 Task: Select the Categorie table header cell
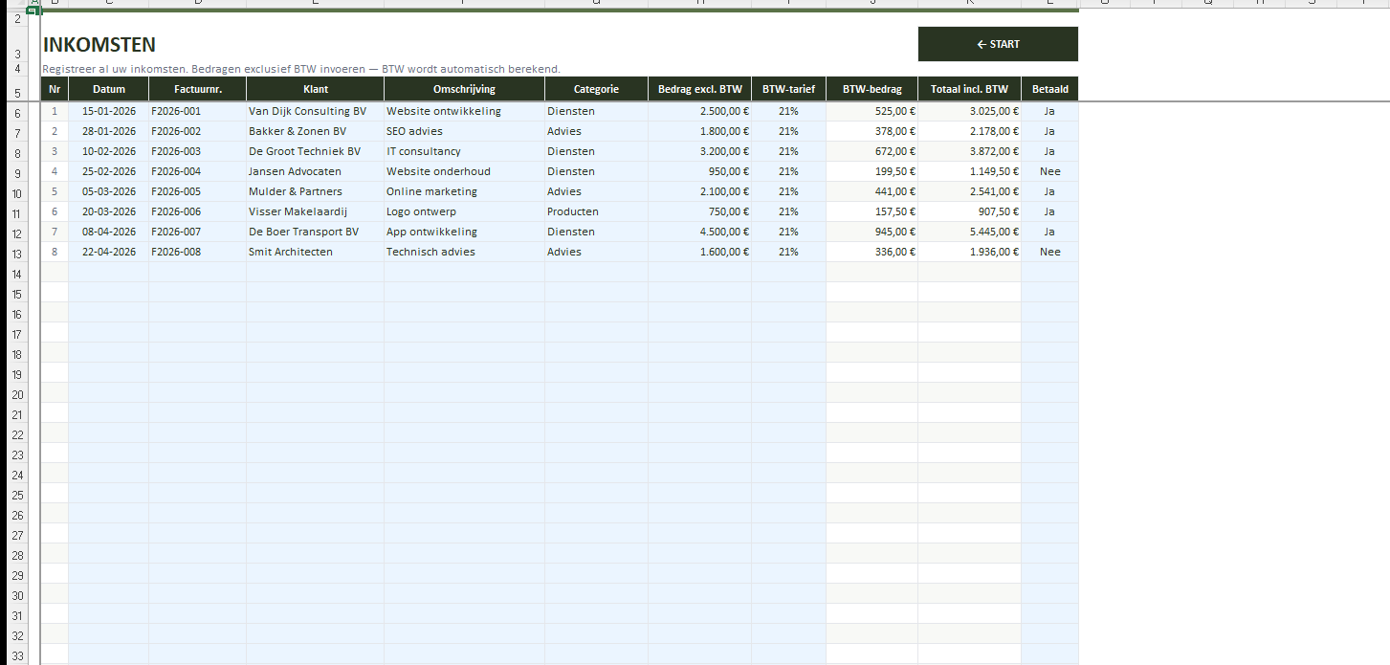click(596, 89)
